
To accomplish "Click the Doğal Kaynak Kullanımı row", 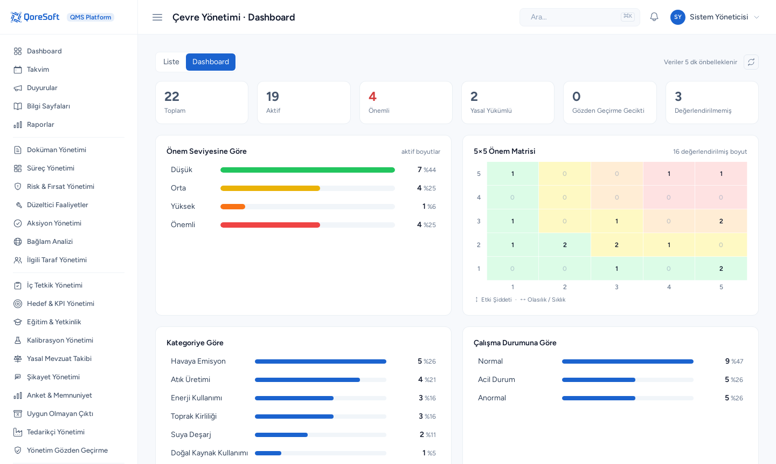I will [303, 453].
